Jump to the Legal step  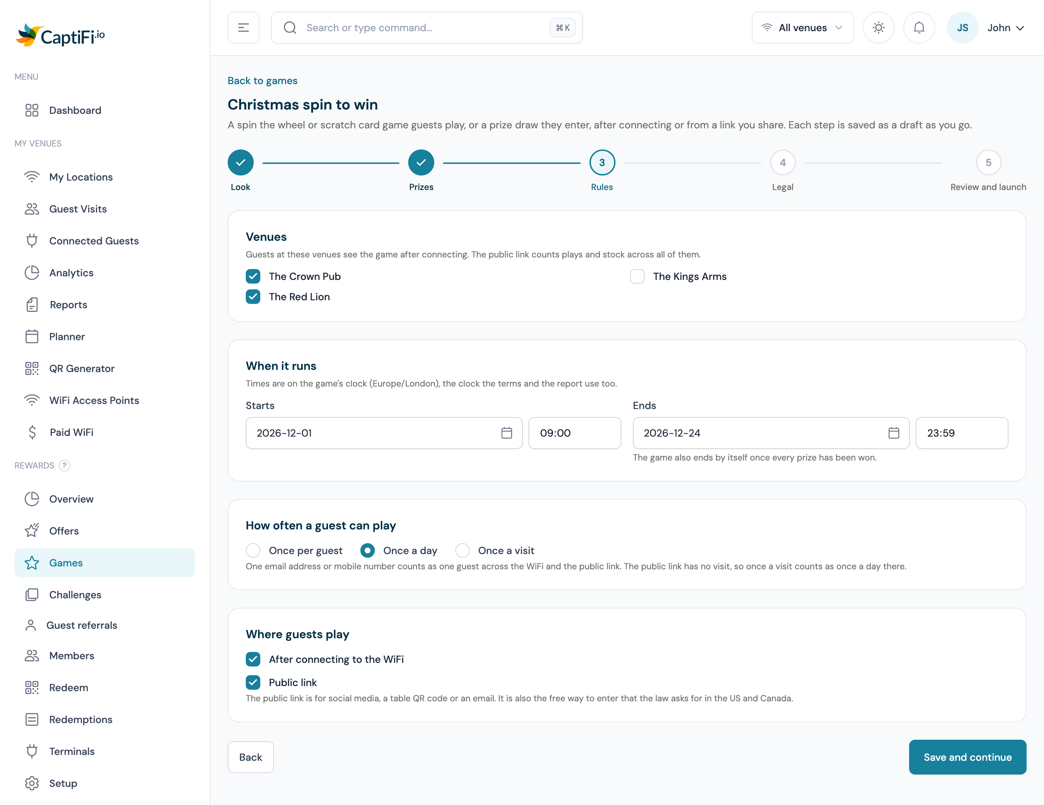pyautogui.click(x=783, y=162)
